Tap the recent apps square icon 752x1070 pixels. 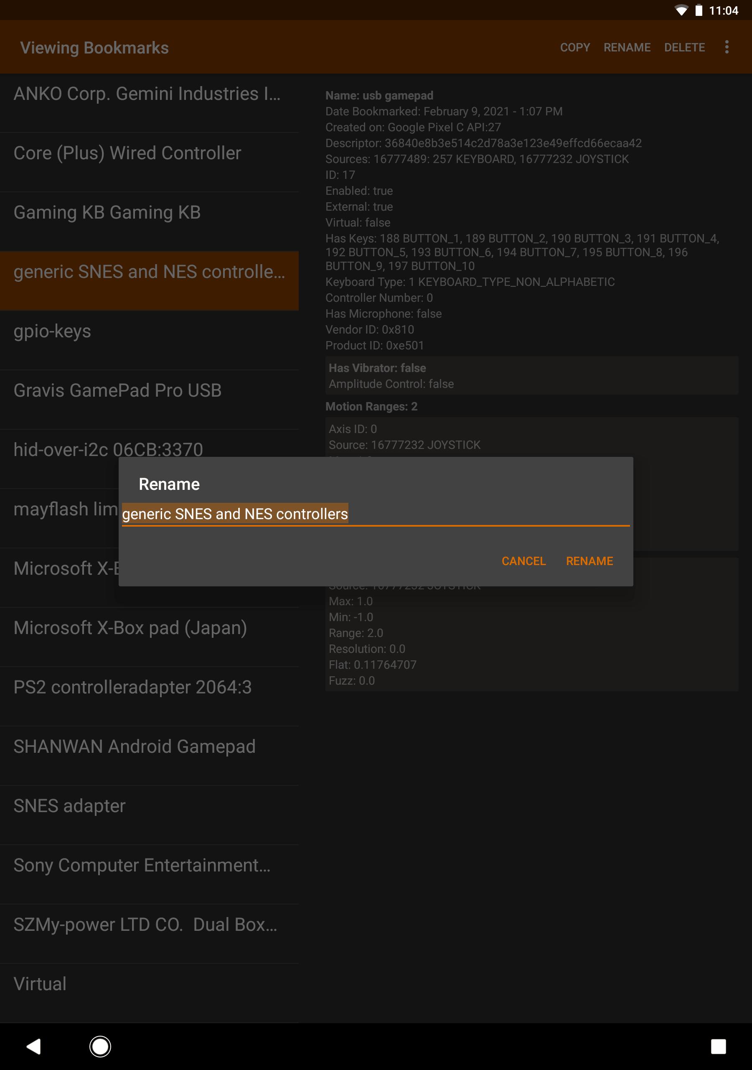click(x=718, y=1047)
